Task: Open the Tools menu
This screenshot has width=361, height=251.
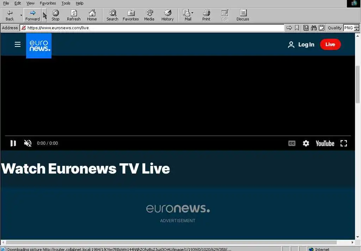Action: pos(66,3)
